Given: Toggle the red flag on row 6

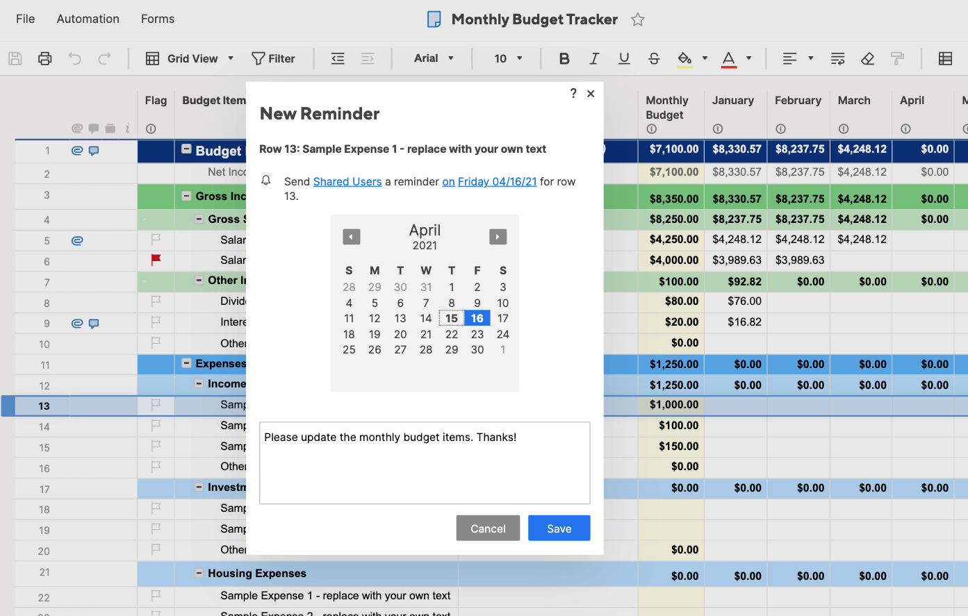Looking at the screenshot, I should coord(156,260).
